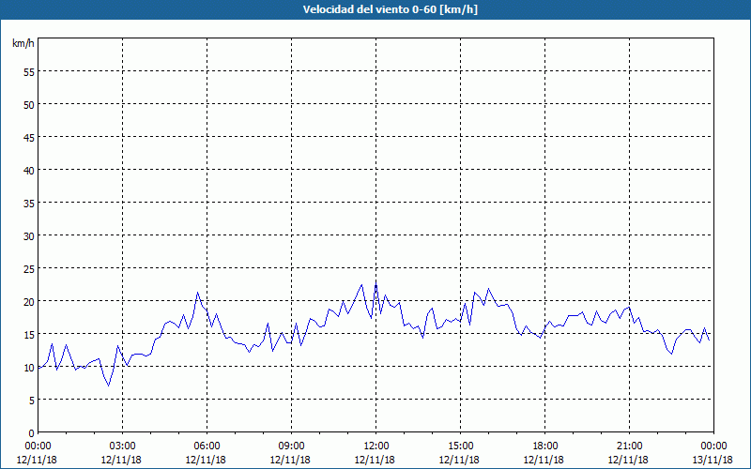Screen dimensions: 751x469
Task: Click the '0' y-axis origin label
Action: [32, 433]
